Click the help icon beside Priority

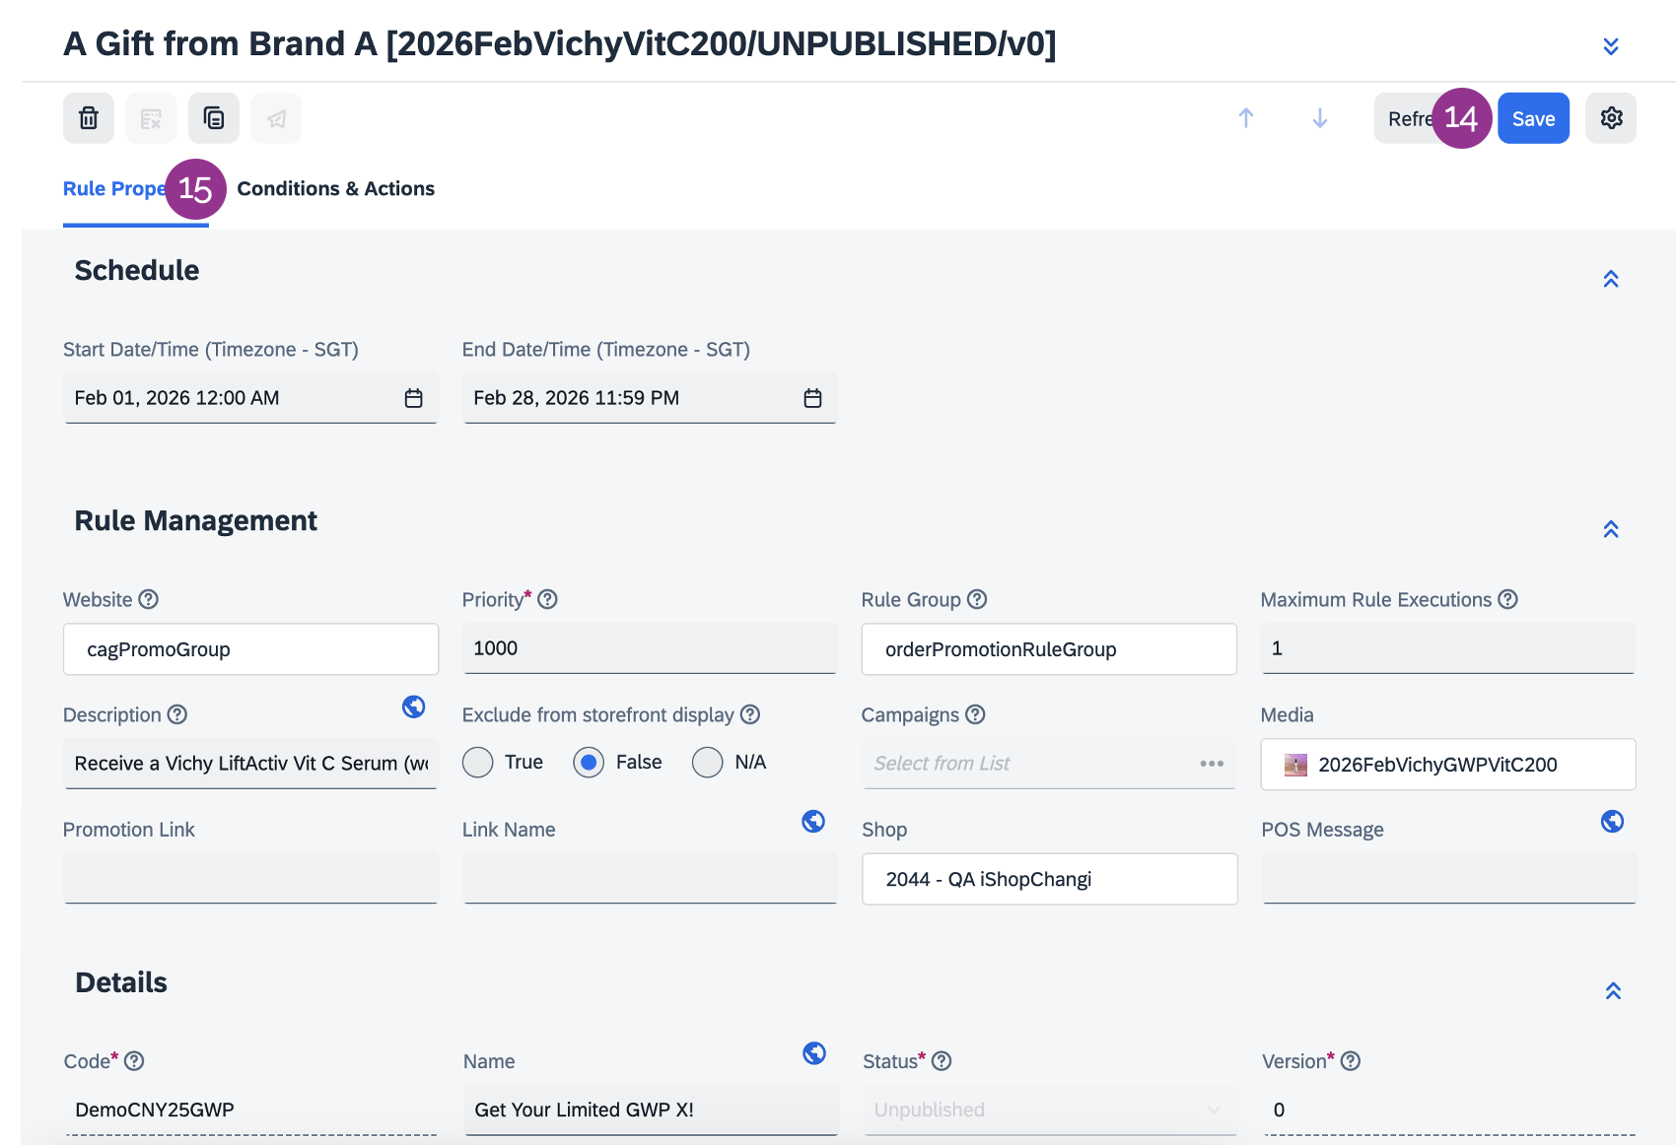coord(548,599)
